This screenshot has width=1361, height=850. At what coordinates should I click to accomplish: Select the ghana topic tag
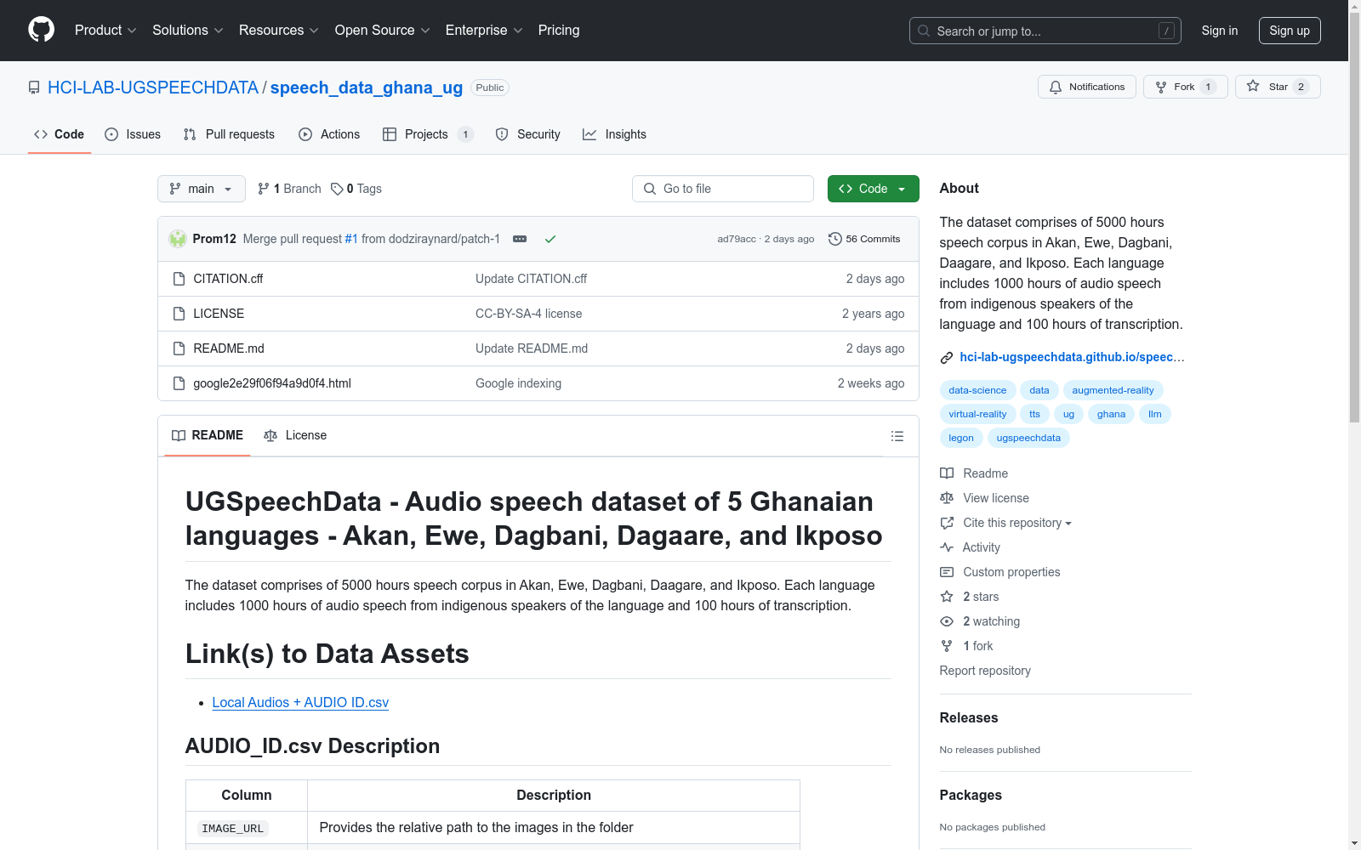click(x=1111, y=414)
